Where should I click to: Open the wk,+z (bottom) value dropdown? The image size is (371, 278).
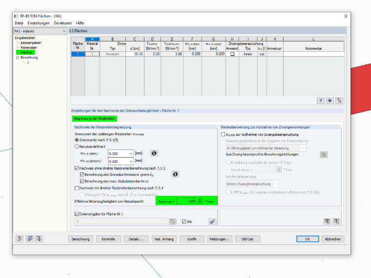131,161
